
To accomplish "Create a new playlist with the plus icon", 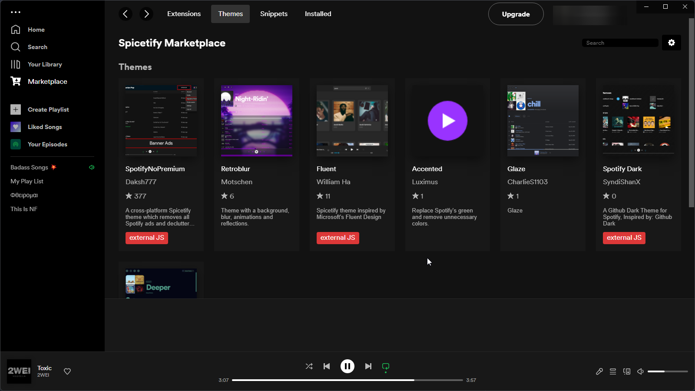I will (x=16, y=109).
